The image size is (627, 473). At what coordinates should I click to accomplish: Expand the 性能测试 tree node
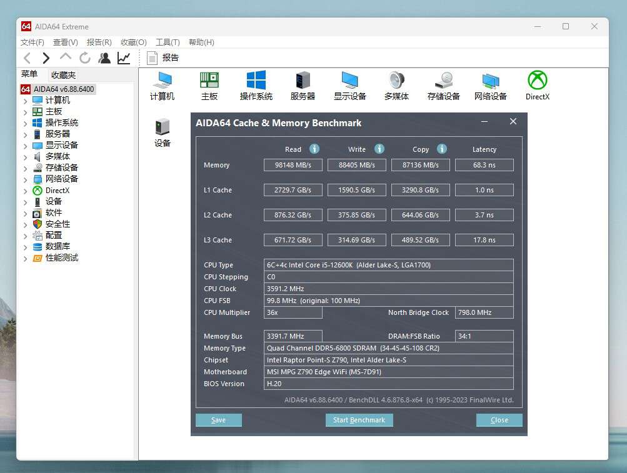click(26, 258)
